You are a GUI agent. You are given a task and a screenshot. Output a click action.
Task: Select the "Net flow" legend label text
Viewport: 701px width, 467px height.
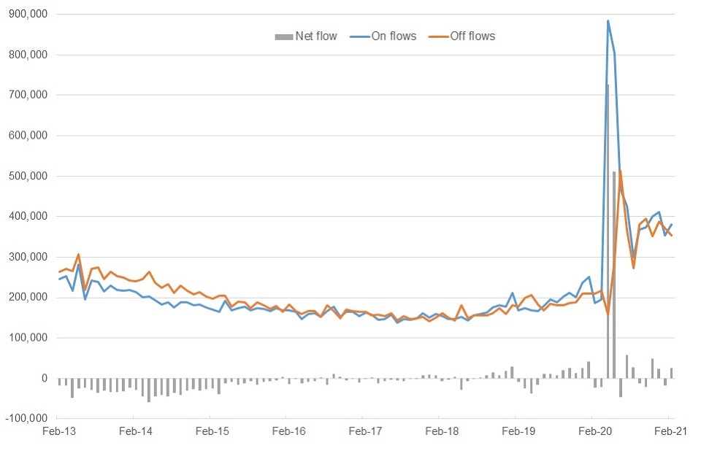click(x=315, y=36)
